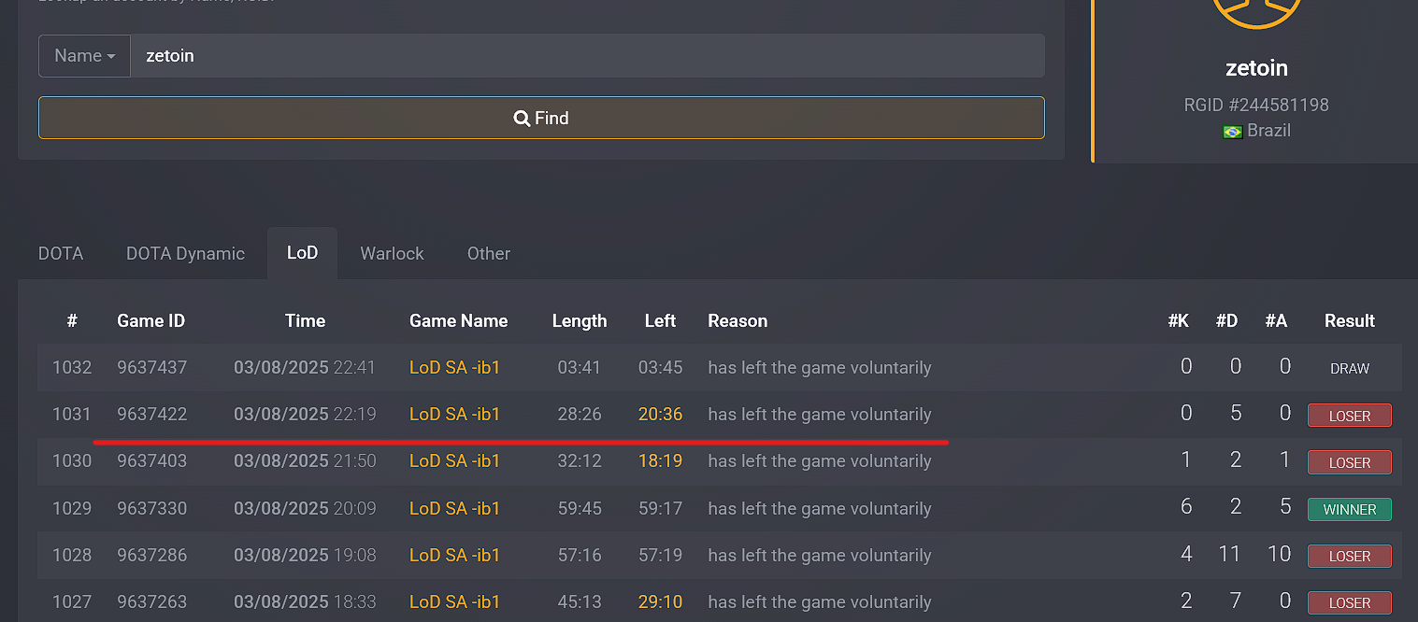The height and width of the screenshot is (622, 1418).
Task: Switch to the DOTA tab
Action: pyautogui.click(x=61, y=254)
